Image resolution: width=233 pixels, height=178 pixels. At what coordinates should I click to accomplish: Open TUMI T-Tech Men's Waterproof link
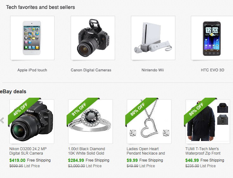pos(203,151)
